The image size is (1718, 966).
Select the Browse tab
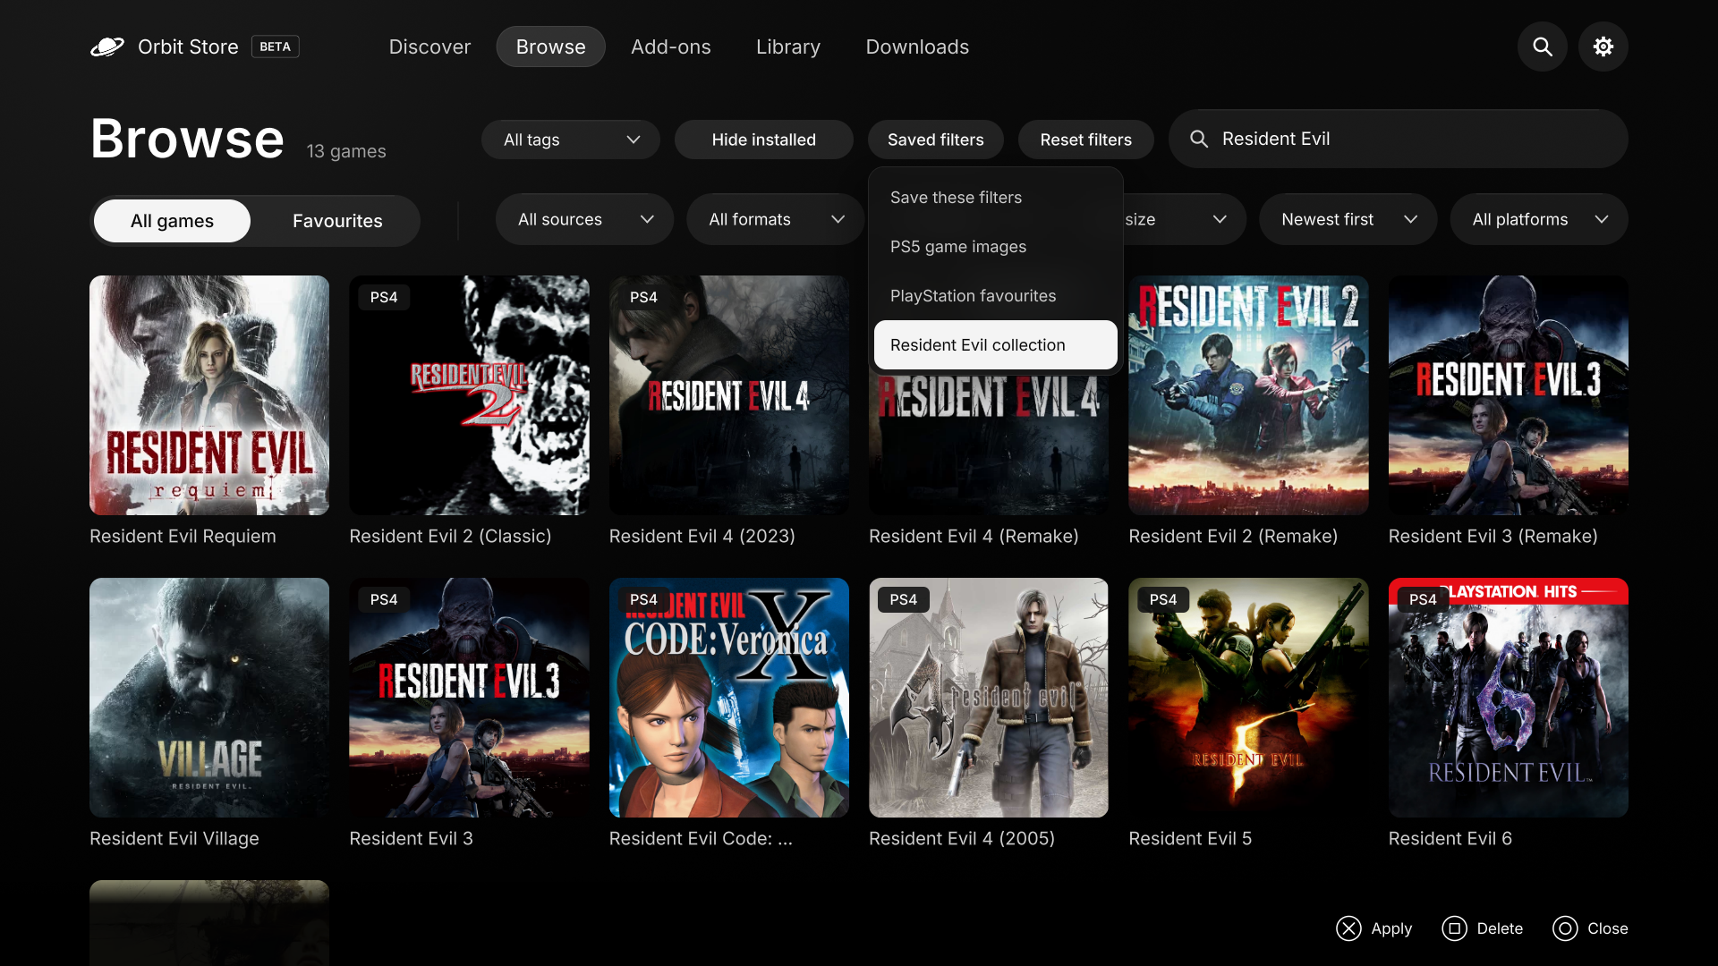tap(550, 47)
